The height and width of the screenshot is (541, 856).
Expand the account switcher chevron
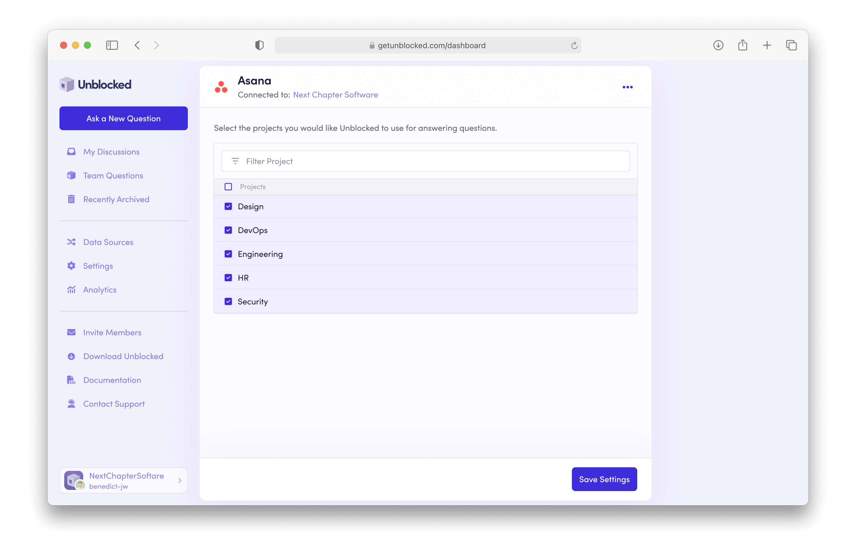(180, 481)
